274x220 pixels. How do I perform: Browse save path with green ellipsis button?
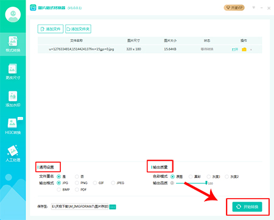click(x=113, y=207)
